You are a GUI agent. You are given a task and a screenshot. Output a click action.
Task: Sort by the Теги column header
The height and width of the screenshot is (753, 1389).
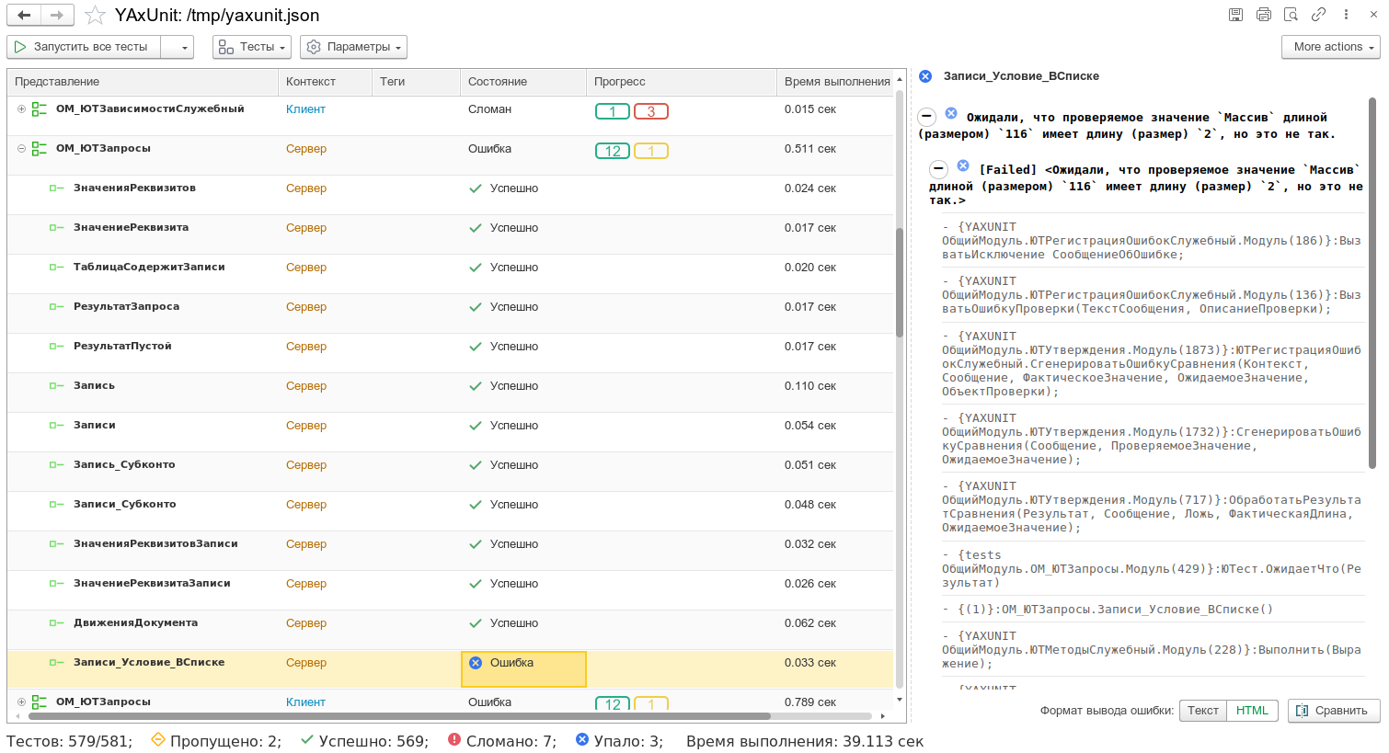coord(416,82)
